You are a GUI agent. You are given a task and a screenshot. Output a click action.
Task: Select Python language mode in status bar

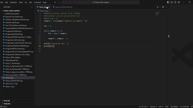(x=176, y=107)
